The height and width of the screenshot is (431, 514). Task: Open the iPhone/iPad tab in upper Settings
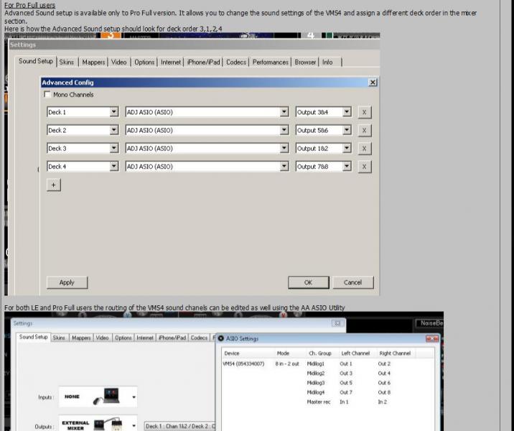tap(204, 62)
